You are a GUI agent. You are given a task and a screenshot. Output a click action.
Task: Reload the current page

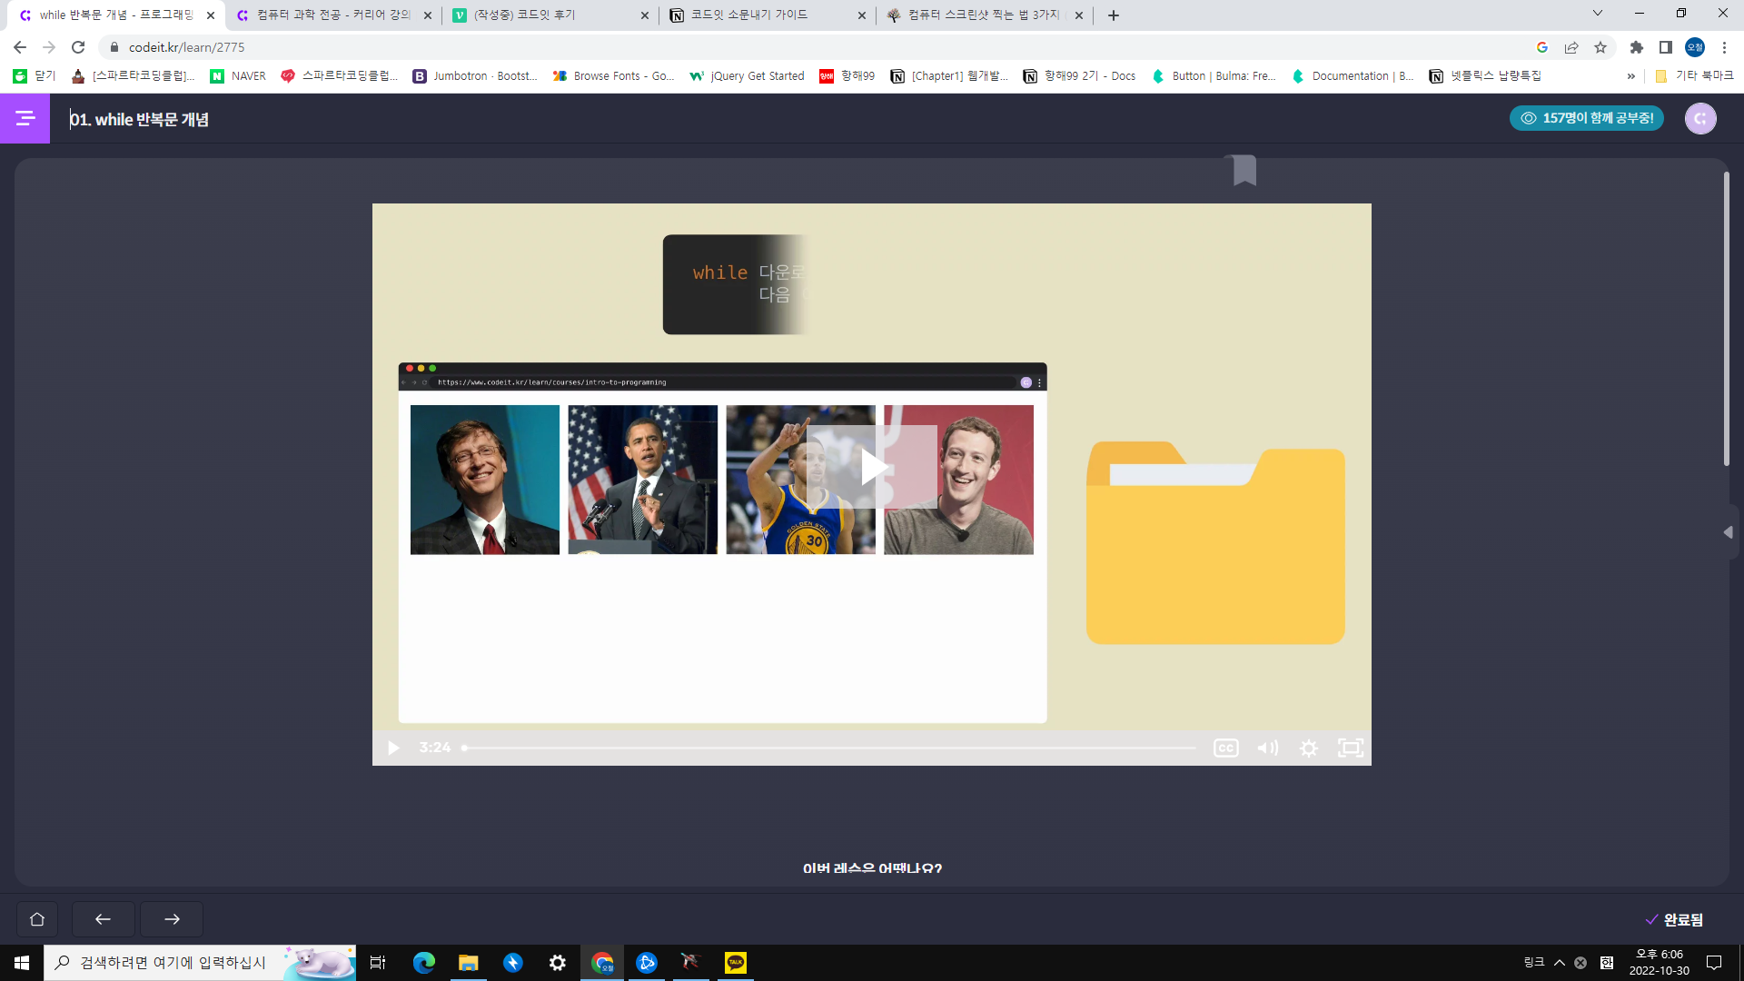(78, 47)
